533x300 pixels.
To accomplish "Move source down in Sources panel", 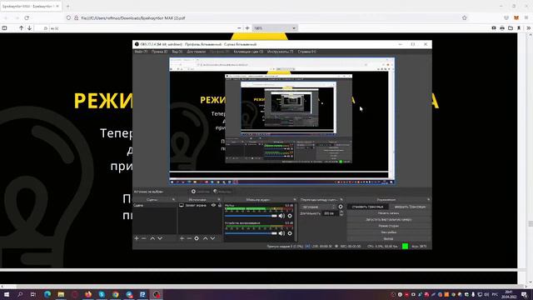I will [x=212, y=238].
